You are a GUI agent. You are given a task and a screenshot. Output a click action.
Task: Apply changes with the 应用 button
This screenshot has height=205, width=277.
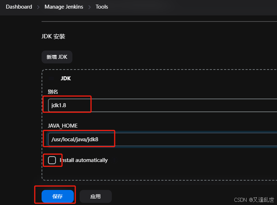click(x=96, y=196)
